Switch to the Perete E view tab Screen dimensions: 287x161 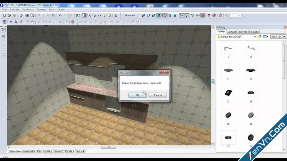[80, 151]
